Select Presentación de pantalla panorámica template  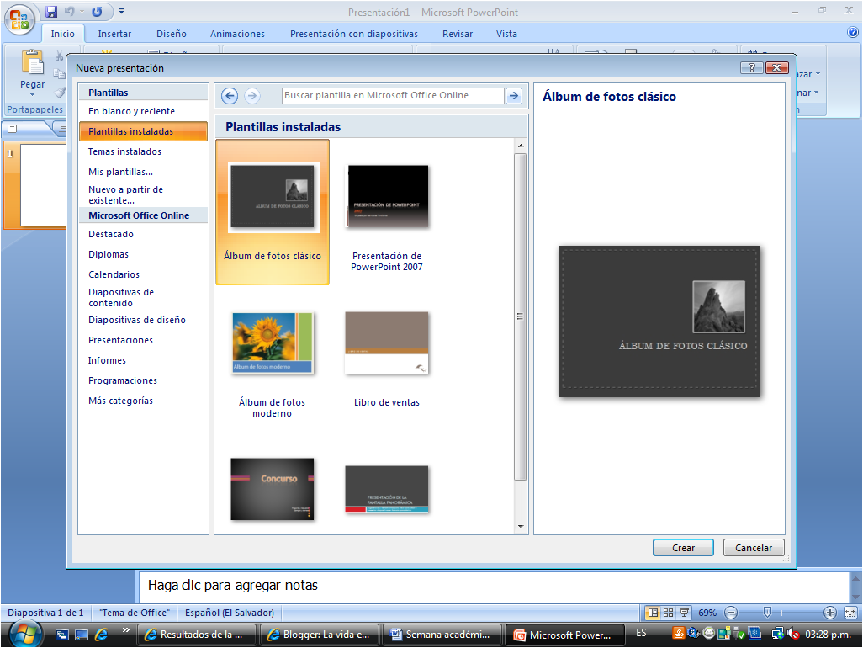[387, 489]
